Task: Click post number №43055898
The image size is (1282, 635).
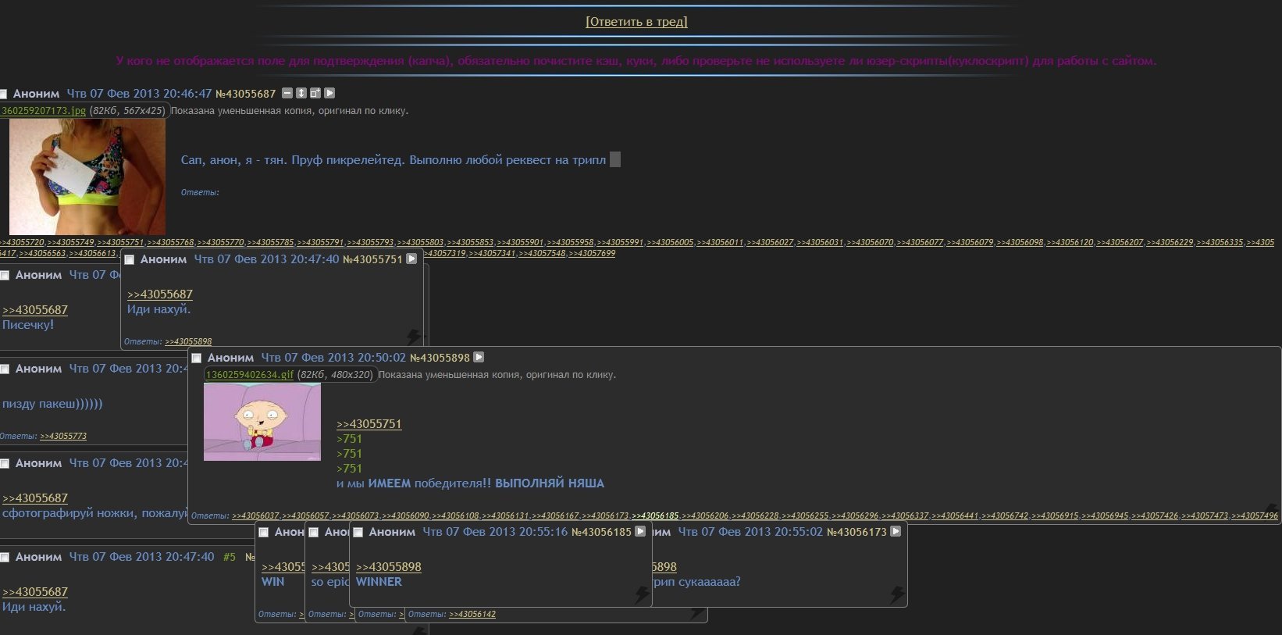Action: (x=440, y=358)
